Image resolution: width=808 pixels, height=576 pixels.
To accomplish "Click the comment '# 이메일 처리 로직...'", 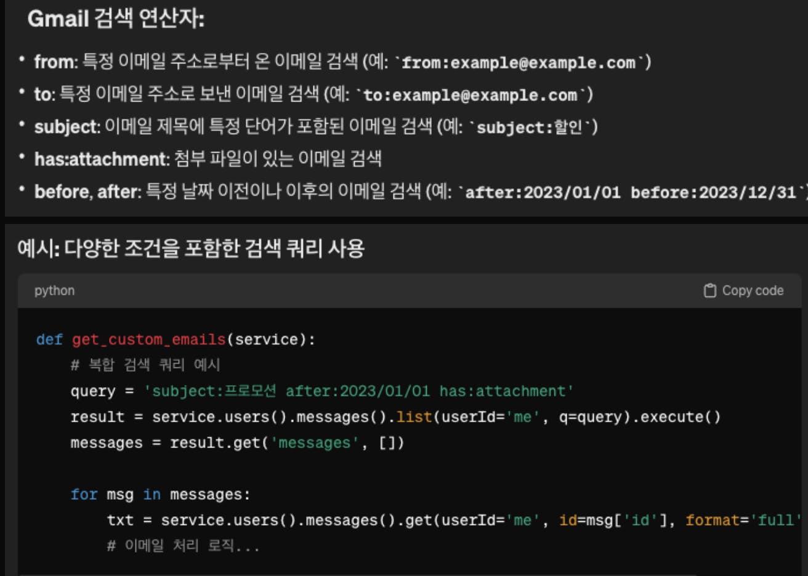I will click(x=183, y=546).
